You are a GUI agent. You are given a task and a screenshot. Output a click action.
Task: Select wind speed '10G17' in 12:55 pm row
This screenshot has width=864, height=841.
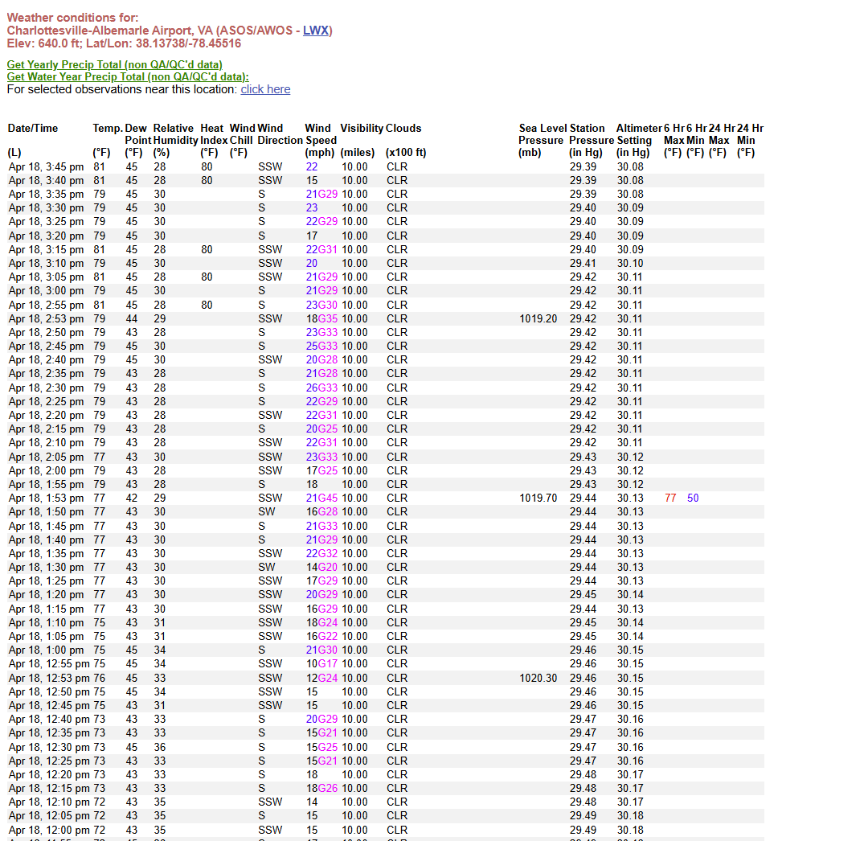click(x=321, y=664)
